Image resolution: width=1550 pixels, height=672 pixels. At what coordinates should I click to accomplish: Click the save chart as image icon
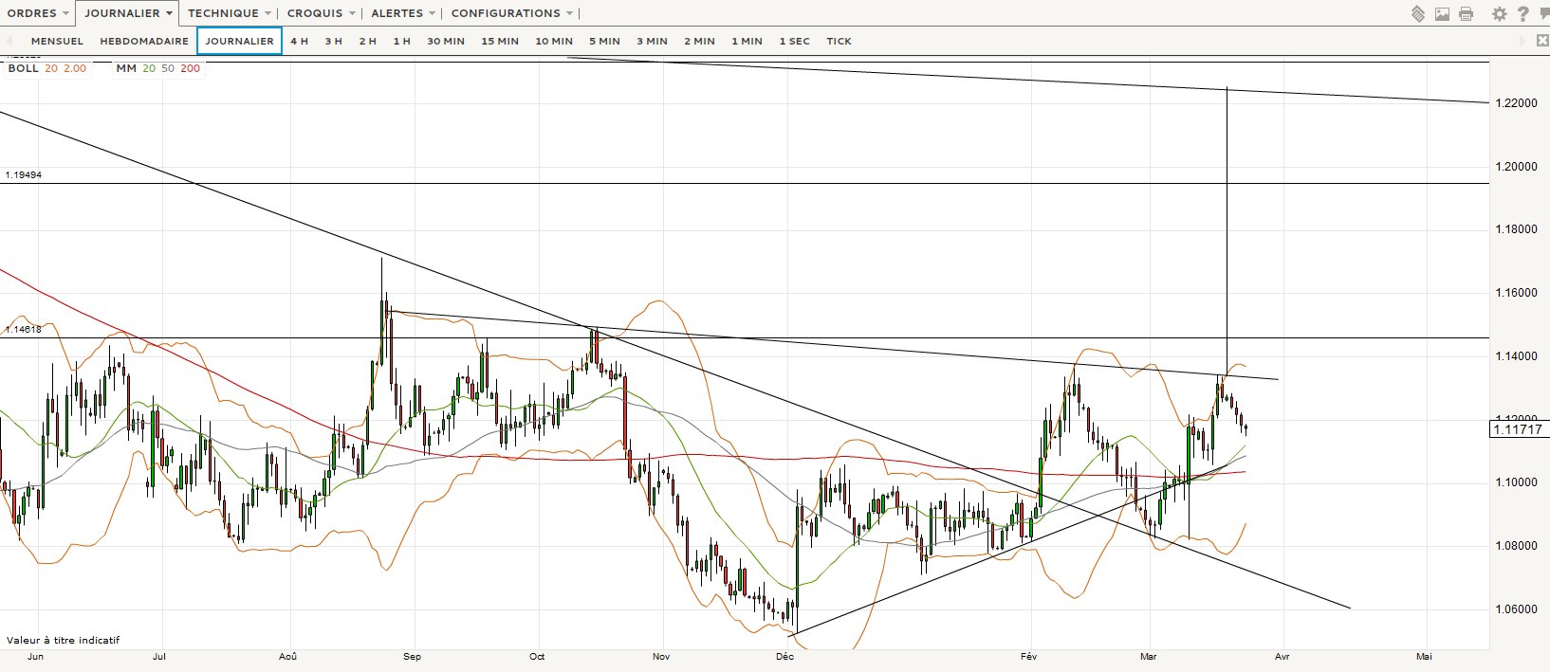click(1442, 13)
